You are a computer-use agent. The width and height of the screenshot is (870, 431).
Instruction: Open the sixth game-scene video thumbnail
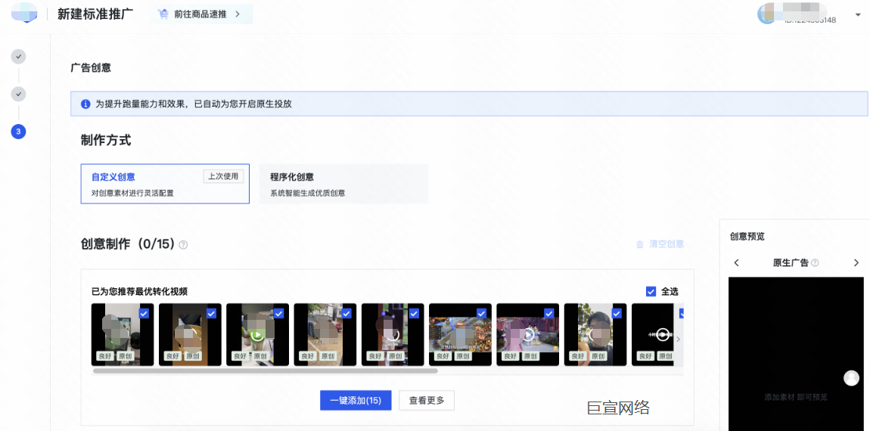tap(461, 334)
